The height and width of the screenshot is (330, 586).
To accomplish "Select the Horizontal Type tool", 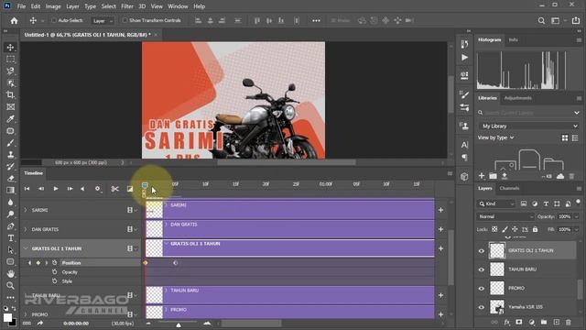I will coord(10,238).
